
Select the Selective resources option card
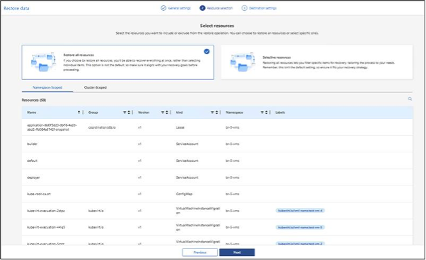[x=317, y=62]
